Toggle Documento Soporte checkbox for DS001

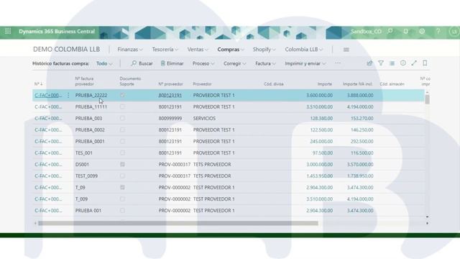[122, 165]
